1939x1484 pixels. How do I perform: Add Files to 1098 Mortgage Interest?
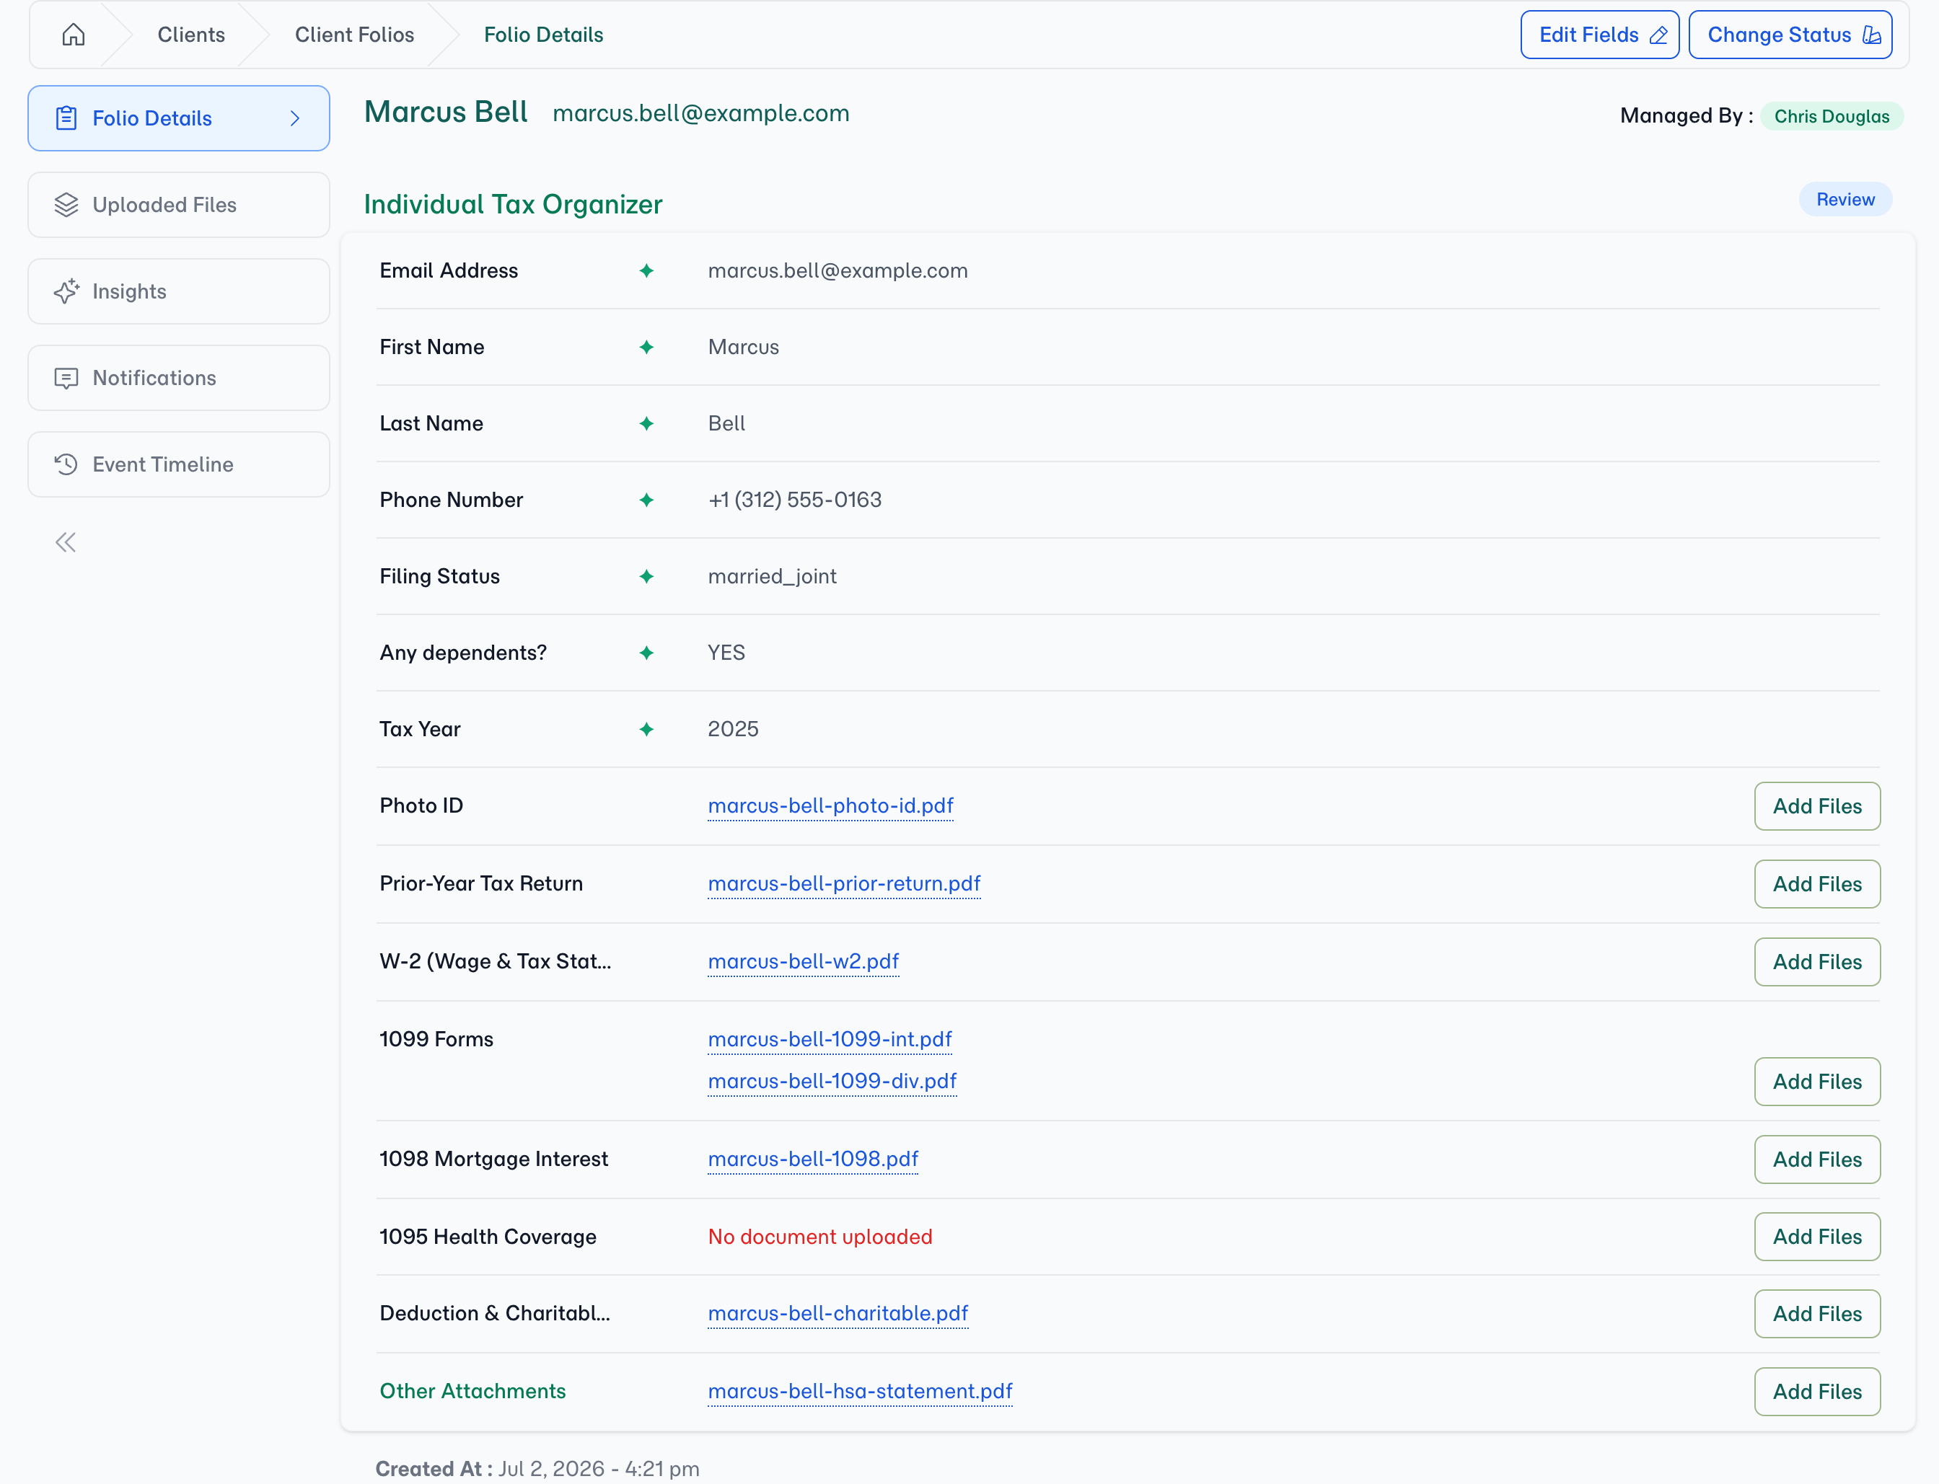click(1817, 1160)
